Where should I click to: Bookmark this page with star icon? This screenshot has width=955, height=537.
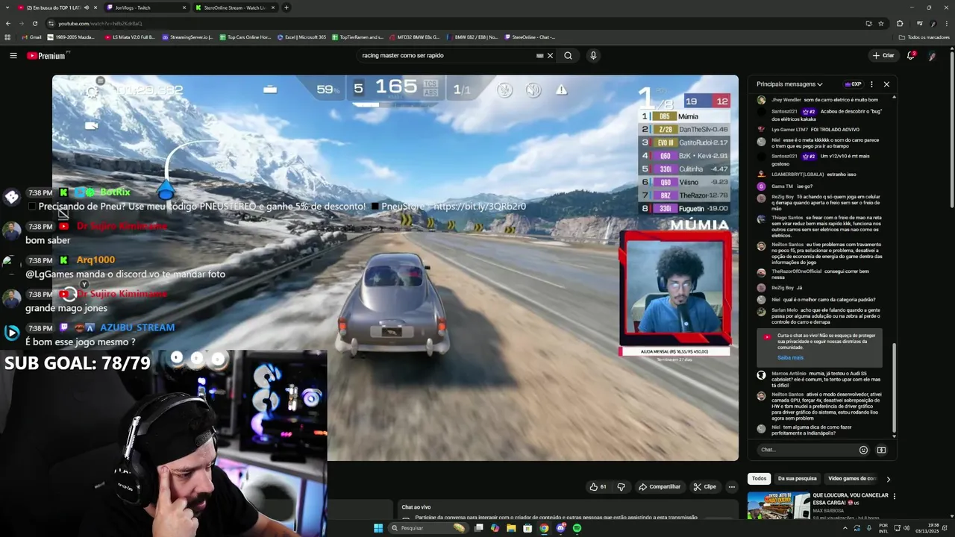coord(881,23)
